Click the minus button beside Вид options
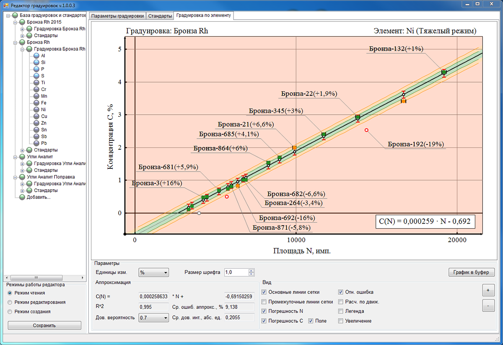Viewport: 503px width, 345px height. coord(488,306)
